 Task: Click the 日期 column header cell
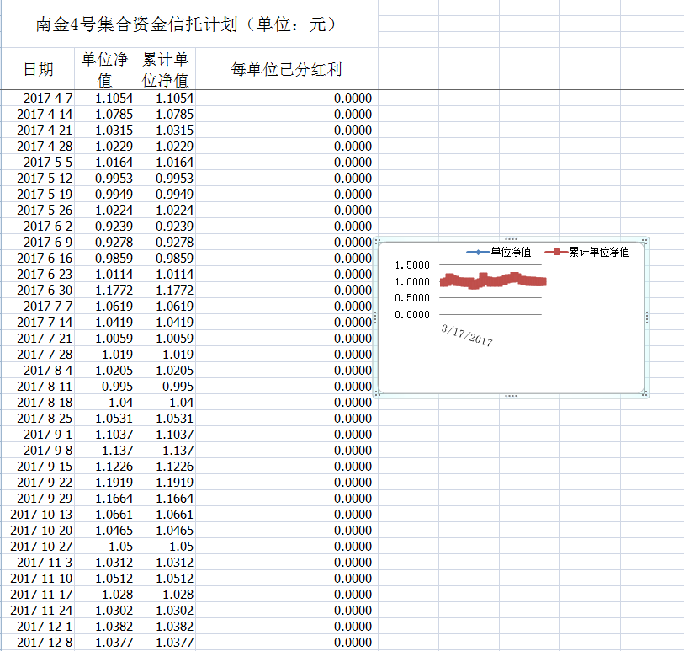click(x=38, y=69)
